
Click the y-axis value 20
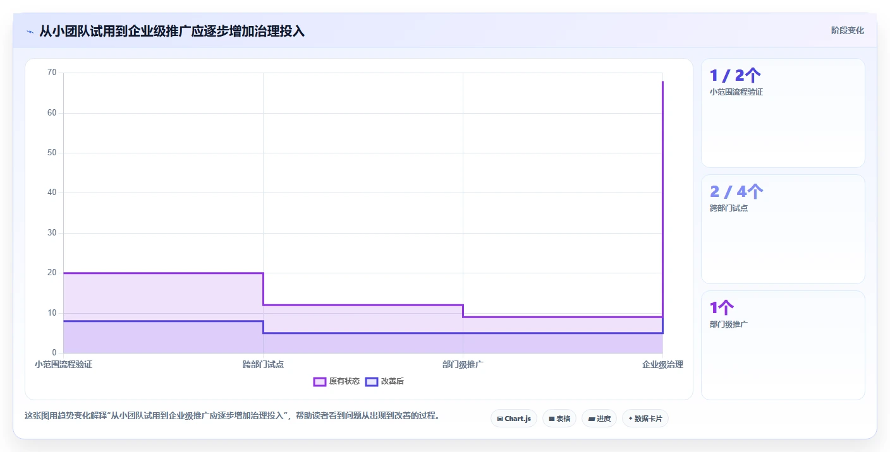[x=52, y=273]
